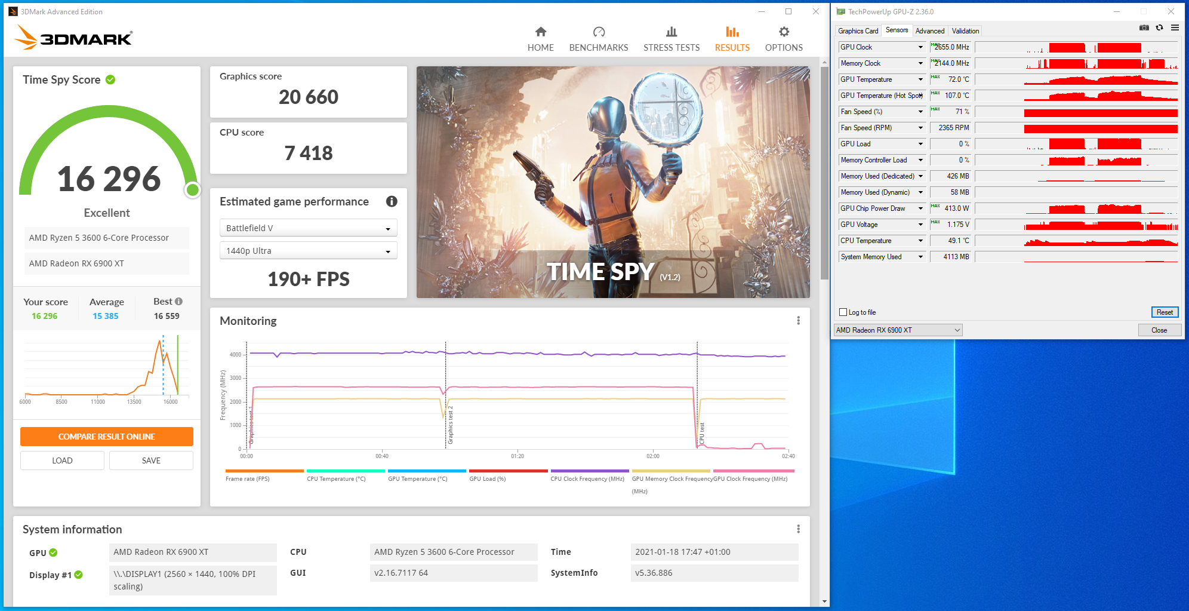Open the Estimated game performance info icon

392,201
